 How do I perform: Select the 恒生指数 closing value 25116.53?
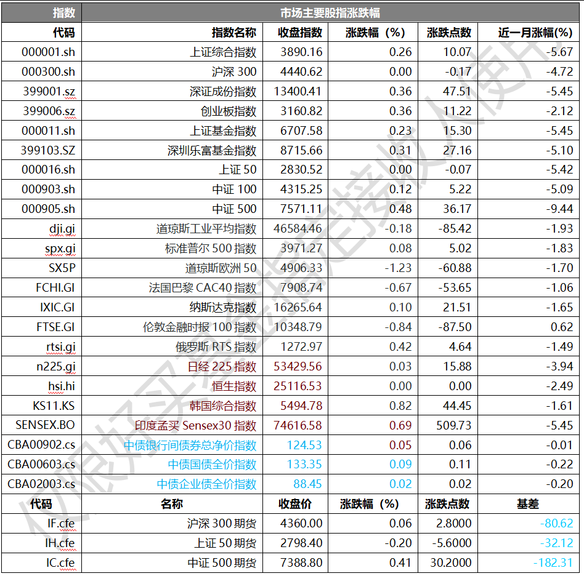[298, 386]
